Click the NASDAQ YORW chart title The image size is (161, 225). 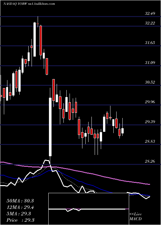pyautogui.click(x=29, y=4)
